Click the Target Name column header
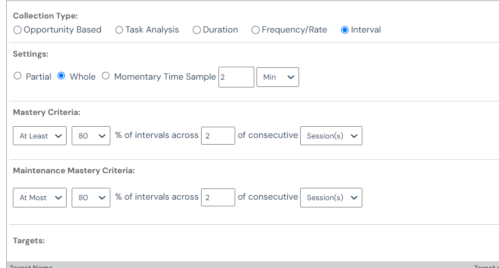Image resolution: width=499 pixels, height=268 pixels. tap(31, 266)
